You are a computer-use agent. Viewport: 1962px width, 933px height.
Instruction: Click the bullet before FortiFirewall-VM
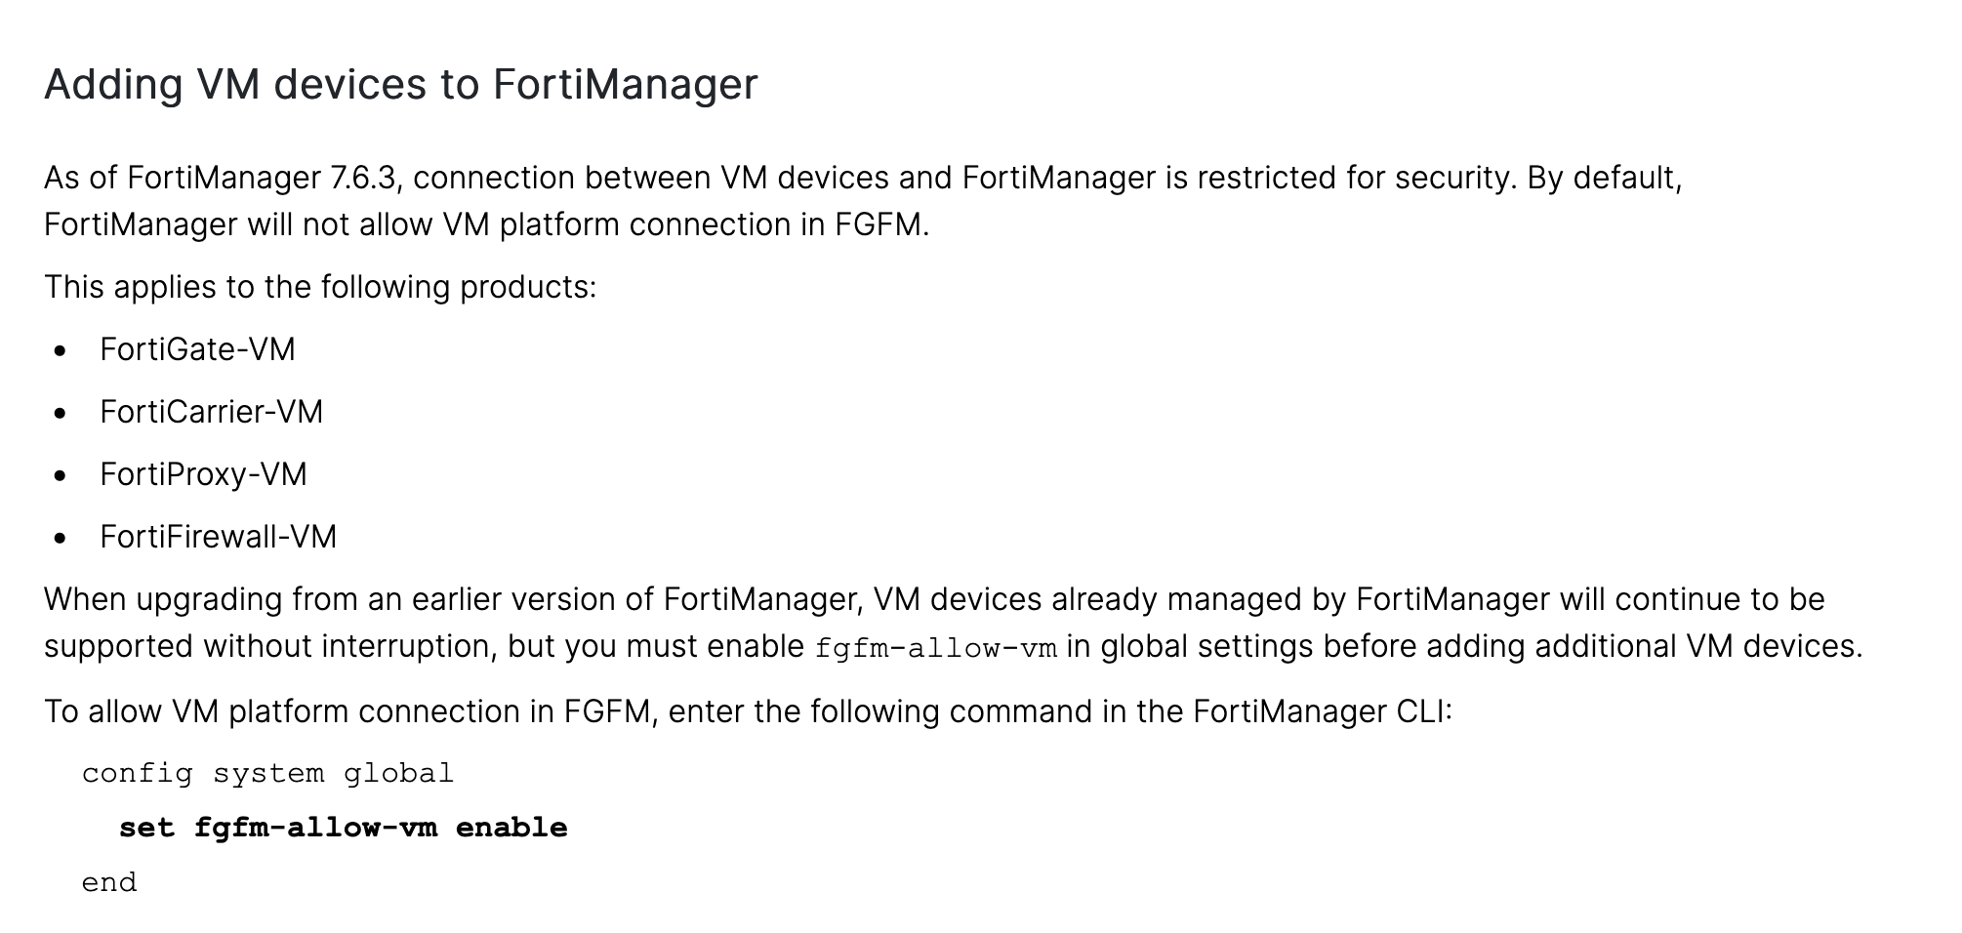coord(61,538)
